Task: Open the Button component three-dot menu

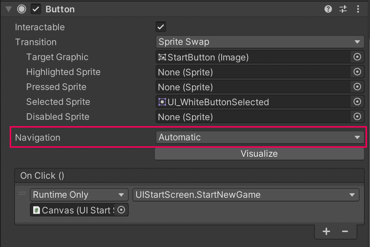Action: 358,9
